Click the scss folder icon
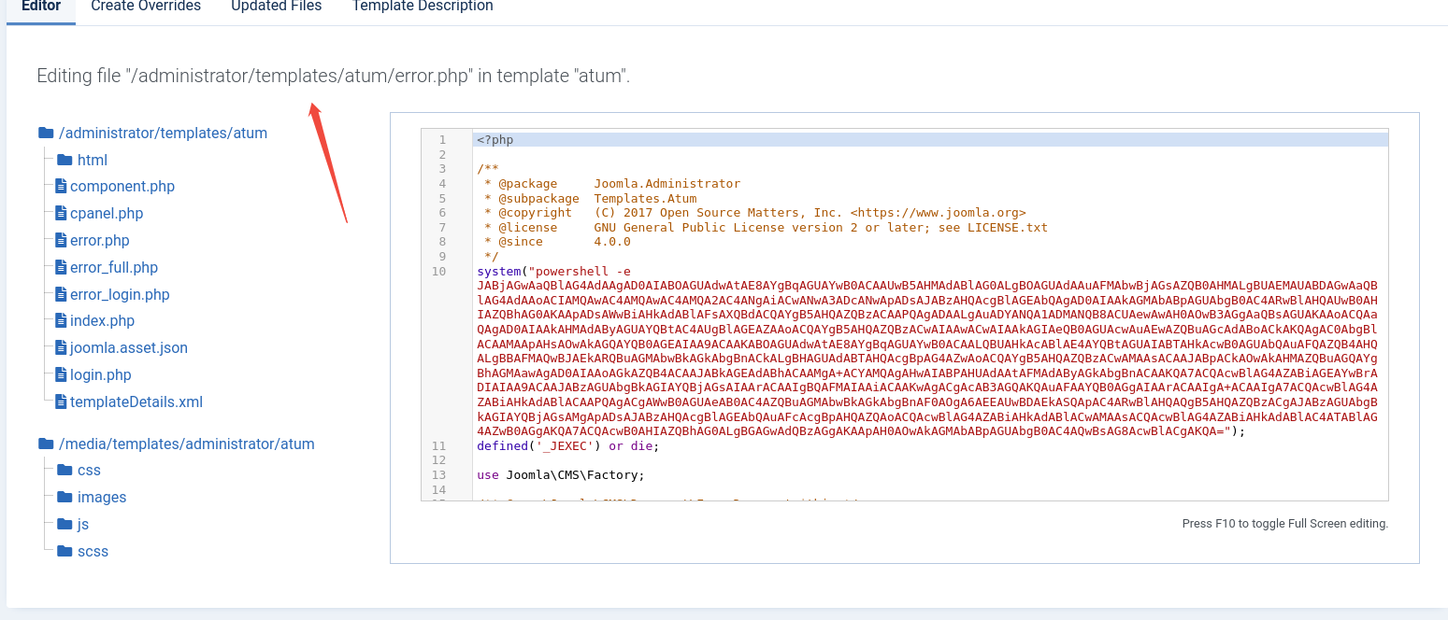 [65, 552]
